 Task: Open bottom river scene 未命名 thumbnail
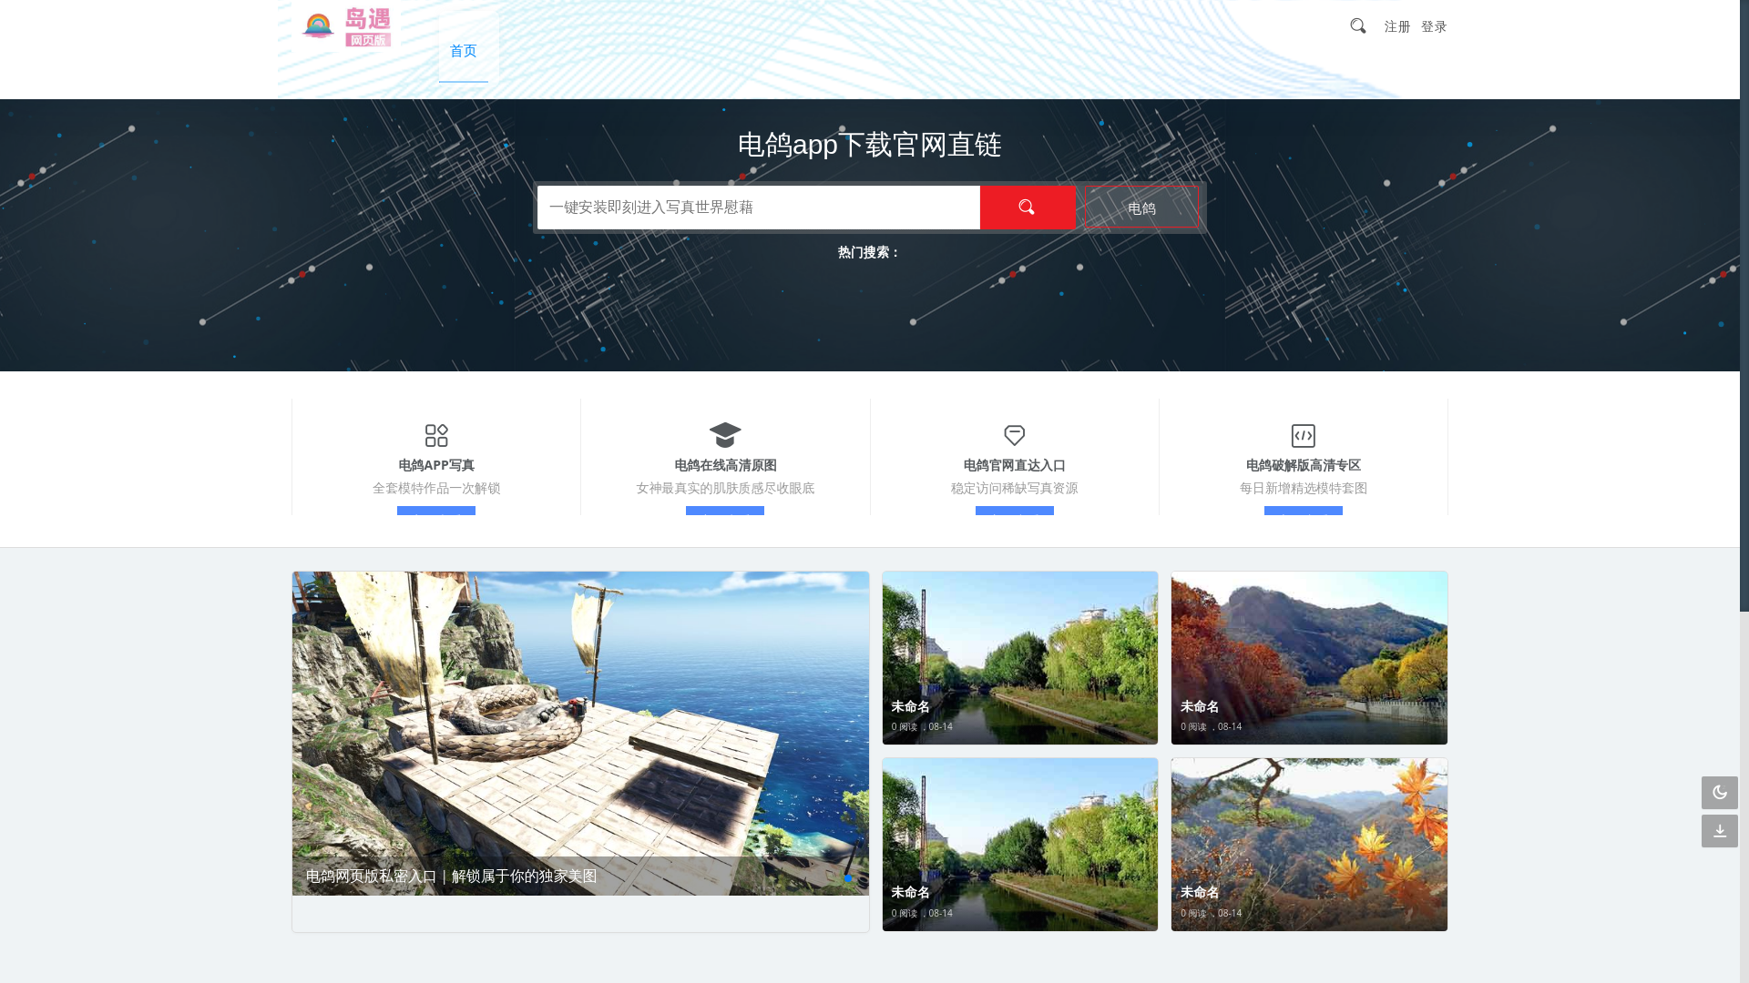(1019, 845)
